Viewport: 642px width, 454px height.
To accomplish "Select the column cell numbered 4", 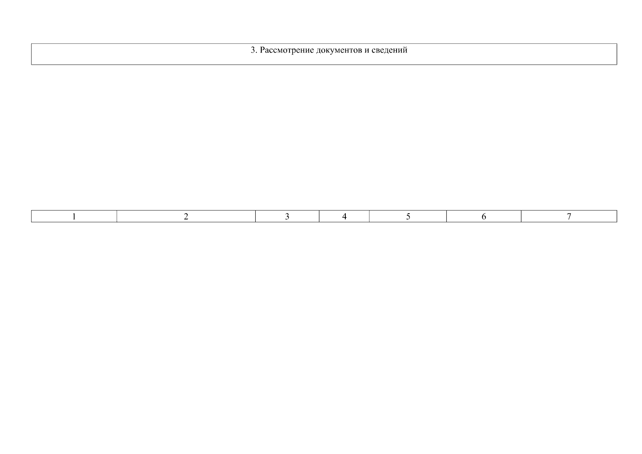I will click(x=344, y=216).
